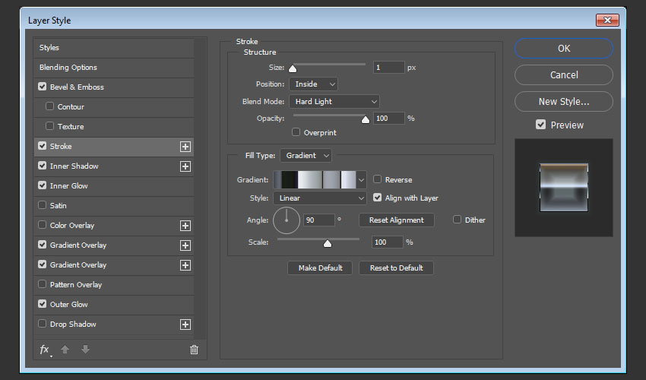Select Blending Options in the left list
The image size is (646, 380).
pos(69,68)
